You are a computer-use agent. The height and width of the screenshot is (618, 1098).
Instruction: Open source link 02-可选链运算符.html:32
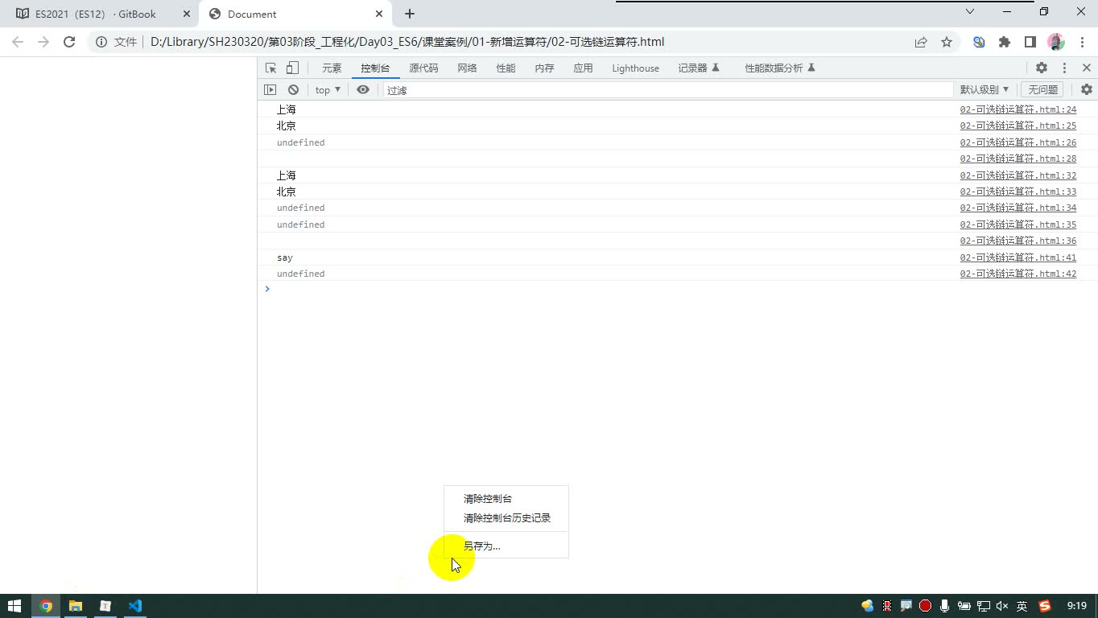point(1018,175)
